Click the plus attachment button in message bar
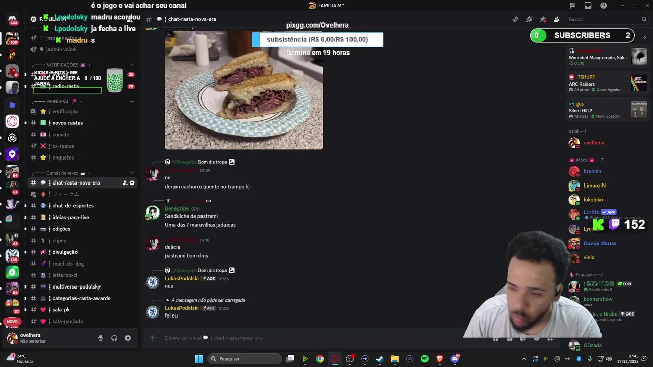Viewport: 653px width, 367px height. click(x=152, y=338)
